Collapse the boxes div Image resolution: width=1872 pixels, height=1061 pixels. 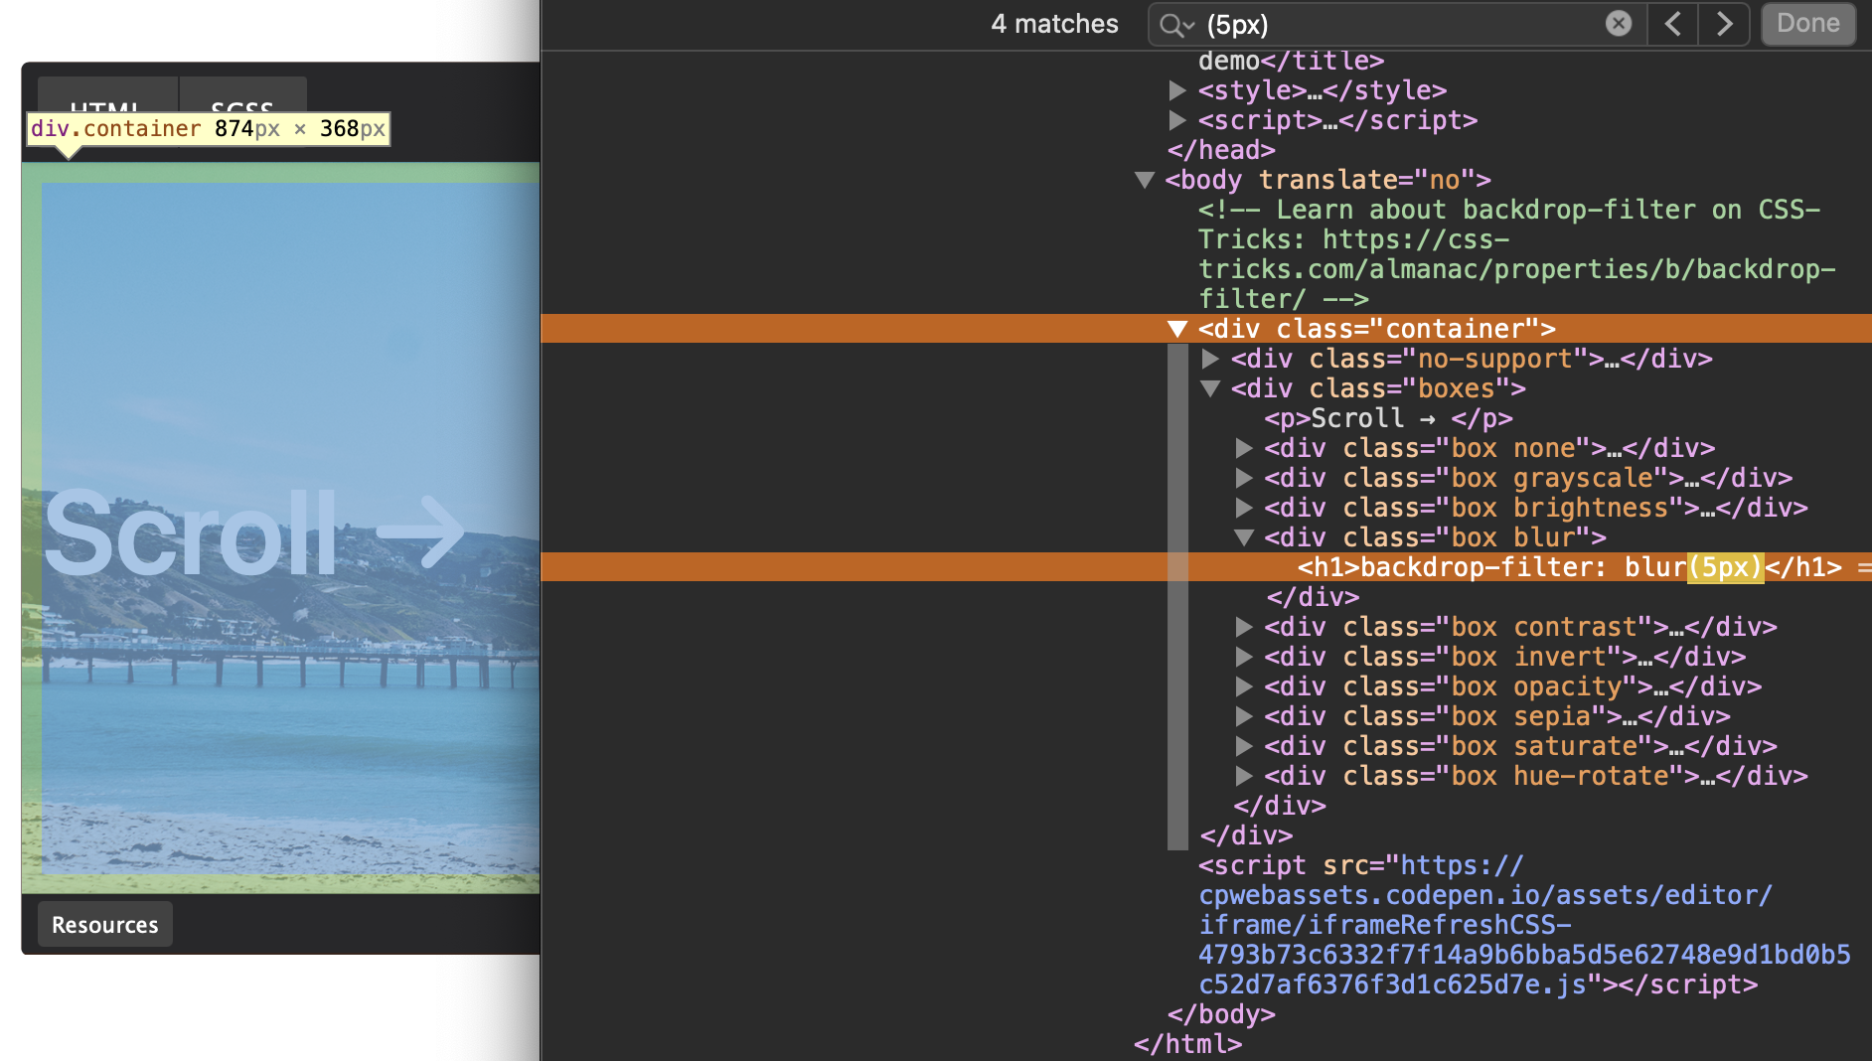1210,388
